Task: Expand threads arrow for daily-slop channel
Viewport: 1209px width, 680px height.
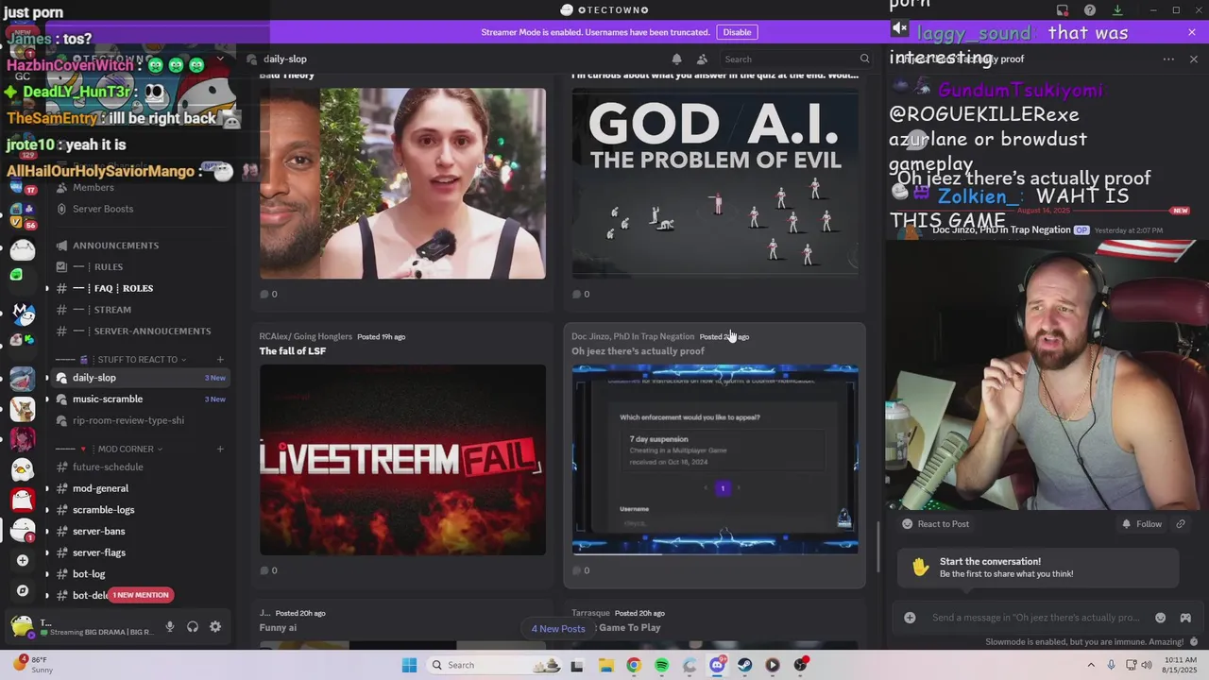Action: 47,378
